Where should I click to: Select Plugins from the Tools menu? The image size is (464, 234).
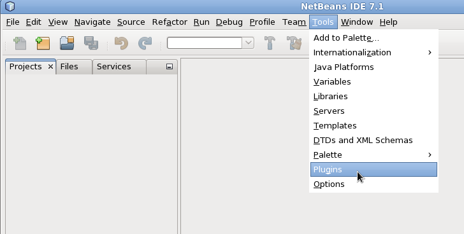coord(373,169)
